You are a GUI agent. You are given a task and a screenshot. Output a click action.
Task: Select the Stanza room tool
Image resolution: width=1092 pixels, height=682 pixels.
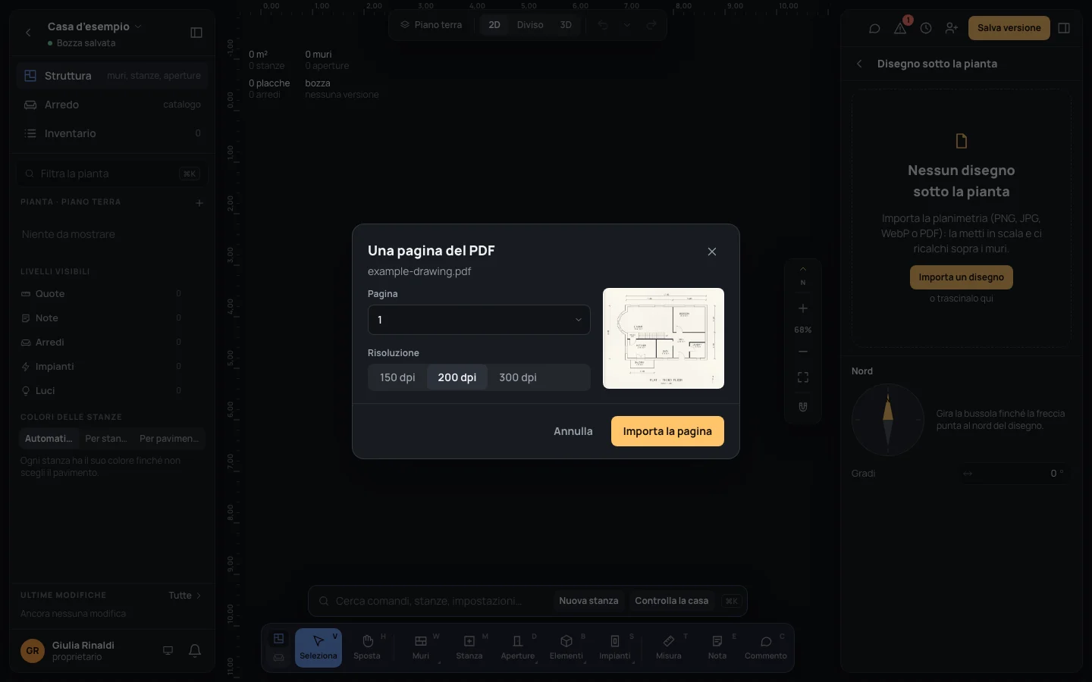[x=469, y=648]
